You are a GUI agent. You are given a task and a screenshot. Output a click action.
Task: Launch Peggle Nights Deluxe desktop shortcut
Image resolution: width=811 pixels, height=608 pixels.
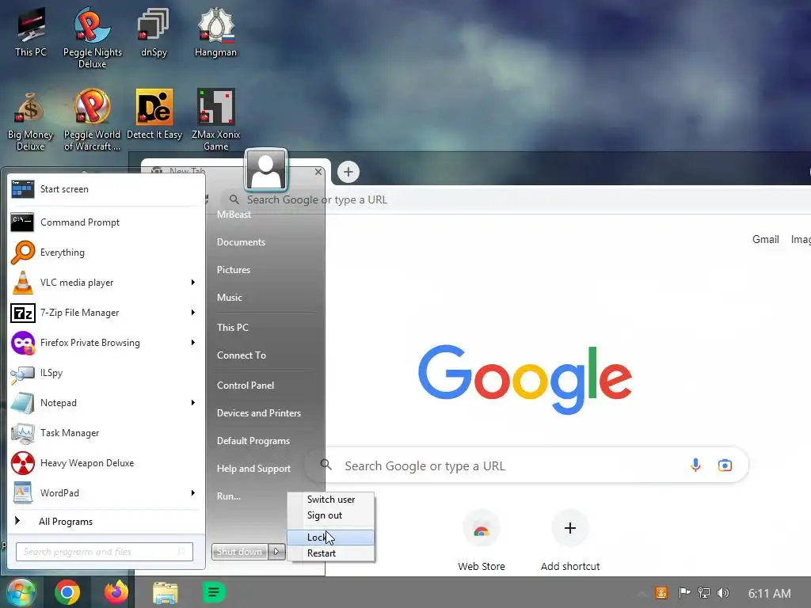tap(92, 38)
